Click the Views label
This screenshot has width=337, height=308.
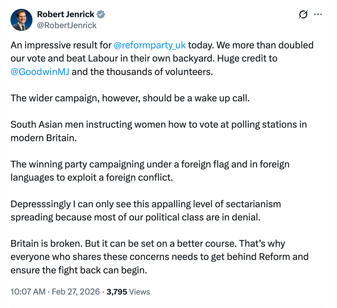pyautogui.click(x=140, y=292)
